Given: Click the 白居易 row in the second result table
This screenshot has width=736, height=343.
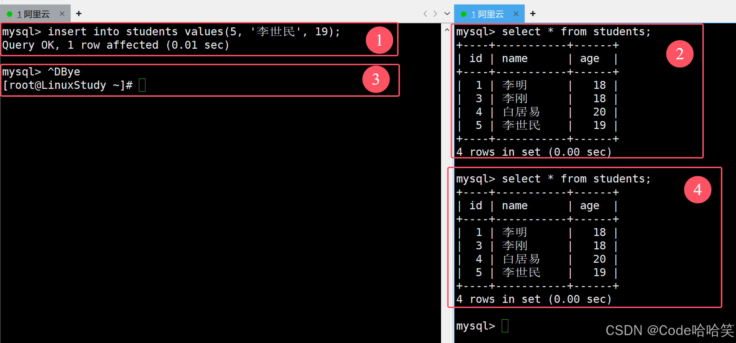Looking at the screenshot, I should pos(537,259).
